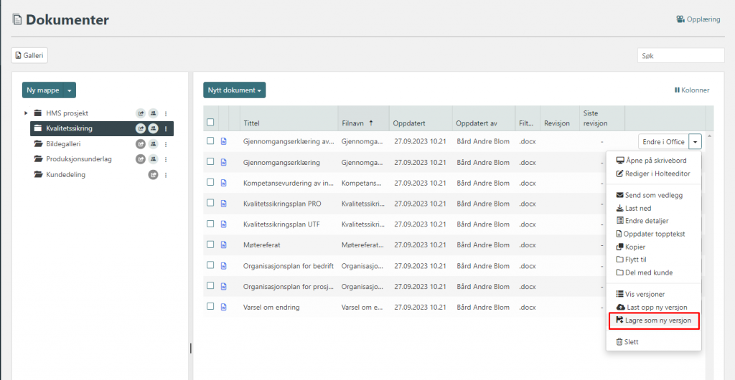Expand the HMS prosjekt folder tree
This screenshot has width=735, height=380.
click(x=27, y=113)
